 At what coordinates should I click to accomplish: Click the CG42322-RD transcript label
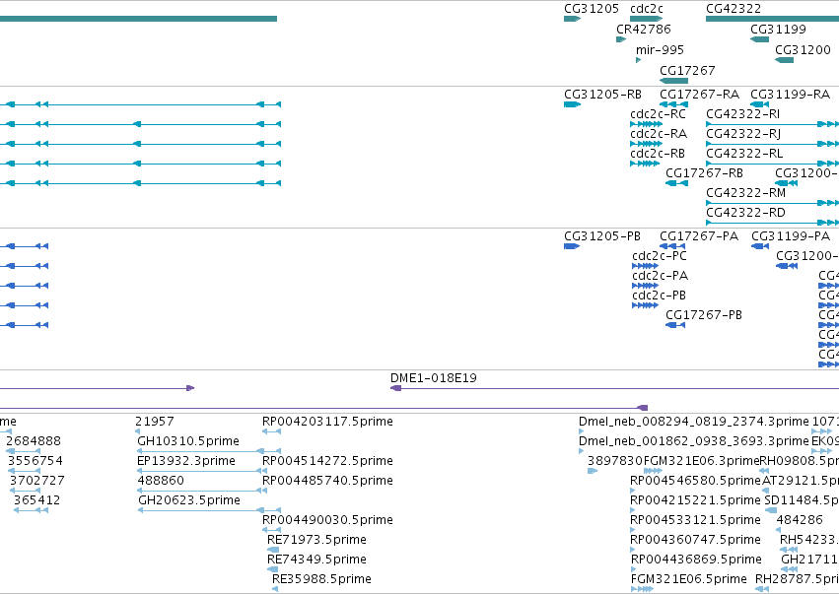745,212
